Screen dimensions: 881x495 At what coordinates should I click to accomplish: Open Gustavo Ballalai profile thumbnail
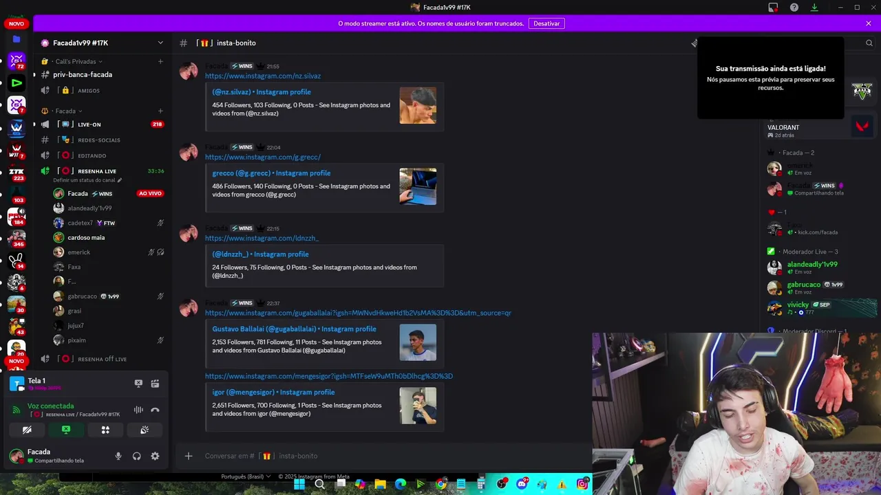click(418, 342)
